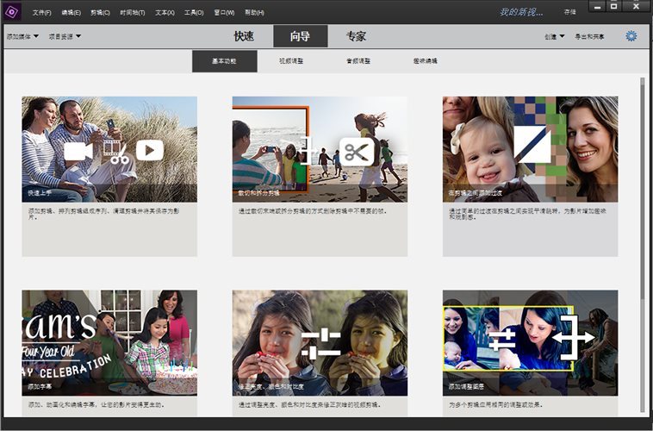Select the 音频调整 guide category tab
653x431 pixels.
[358, 61]
